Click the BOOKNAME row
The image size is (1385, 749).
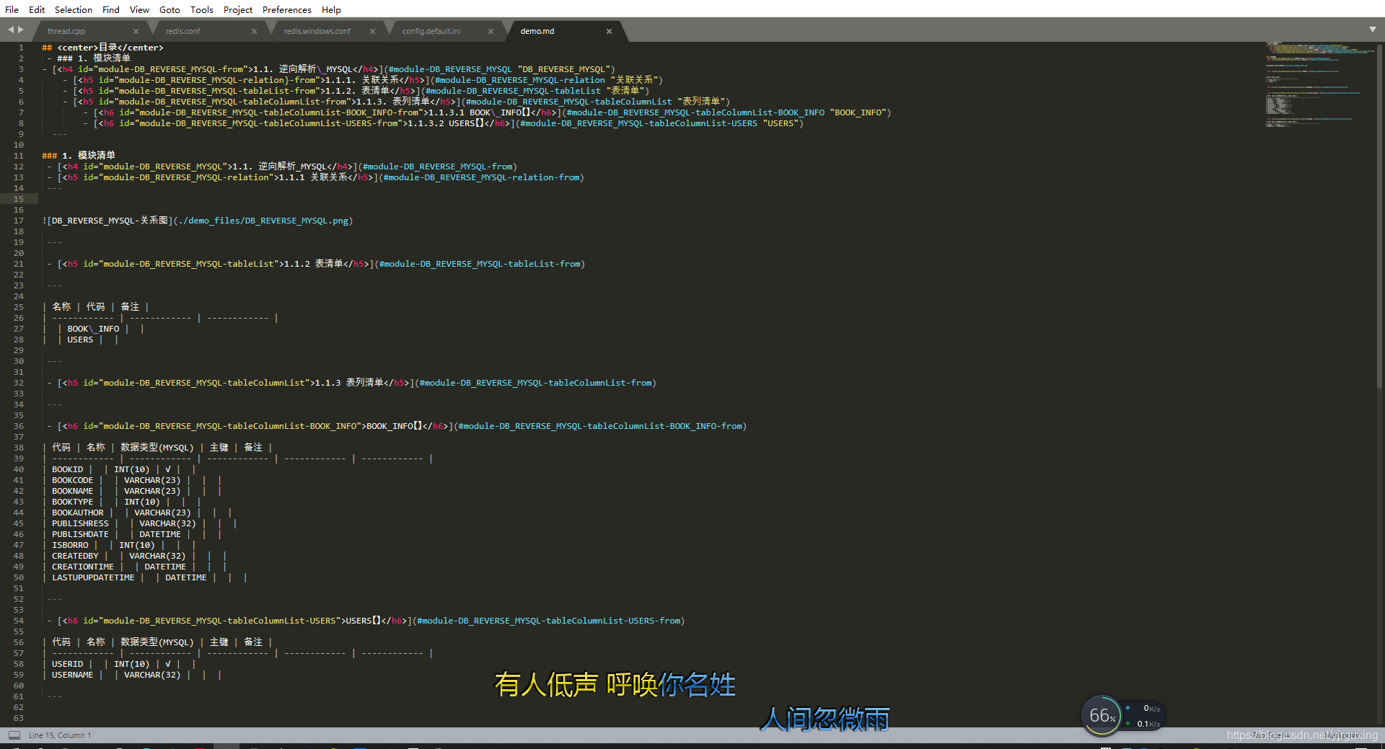pos(132,491)
